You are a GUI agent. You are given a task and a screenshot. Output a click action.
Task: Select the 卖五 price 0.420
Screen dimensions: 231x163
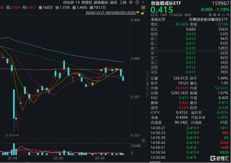point(191,29)
